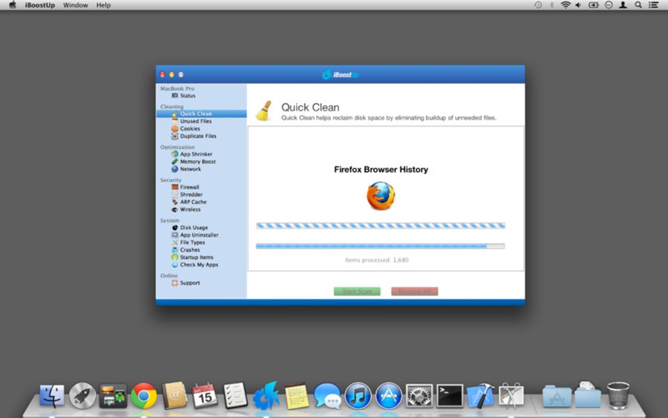Launch Google Chrome from the Dock

point(144,396)
